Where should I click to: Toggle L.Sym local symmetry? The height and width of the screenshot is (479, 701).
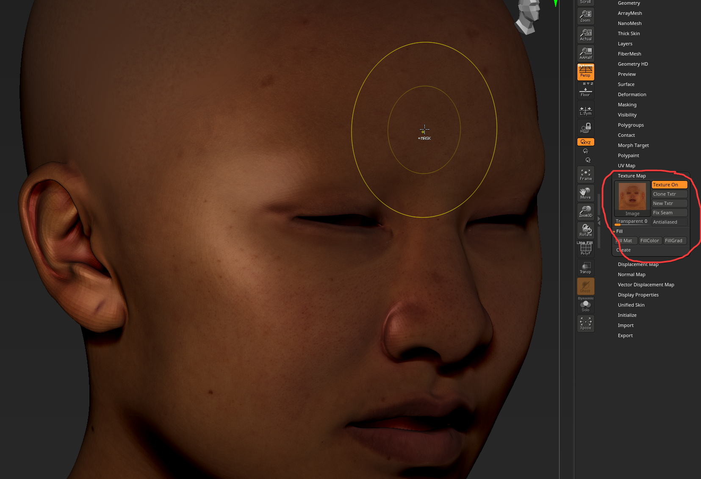click(x=586, y=109)
